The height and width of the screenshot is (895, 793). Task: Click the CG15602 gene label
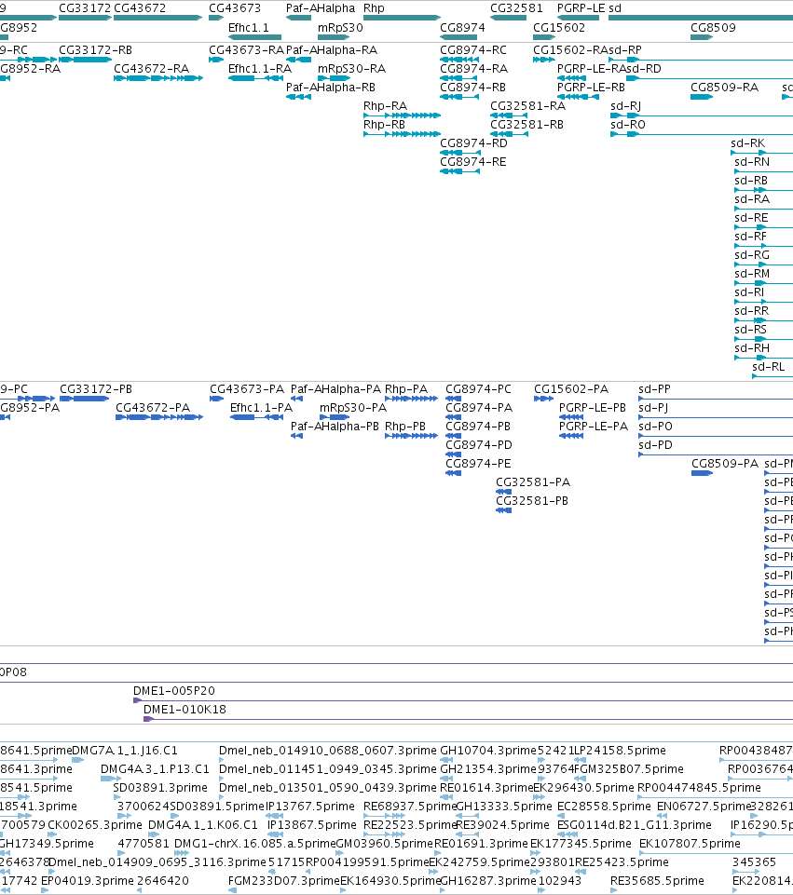click(x=559, y=27)
